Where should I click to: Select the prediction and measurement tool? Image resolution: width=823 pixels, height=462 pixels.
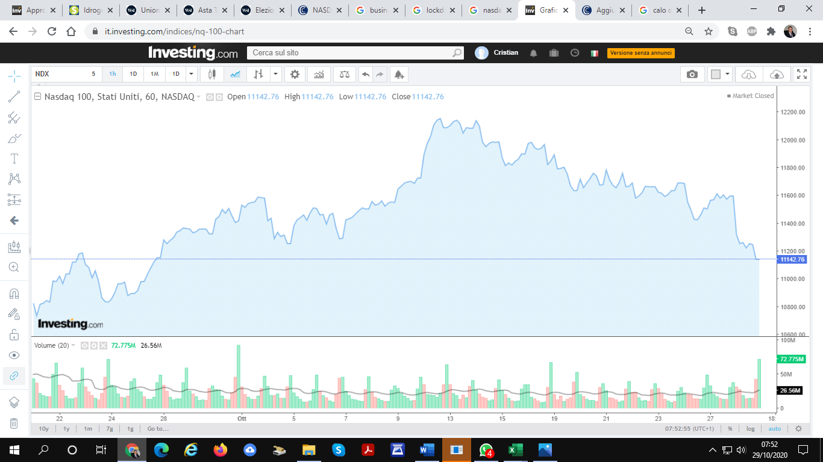[14, 199]
